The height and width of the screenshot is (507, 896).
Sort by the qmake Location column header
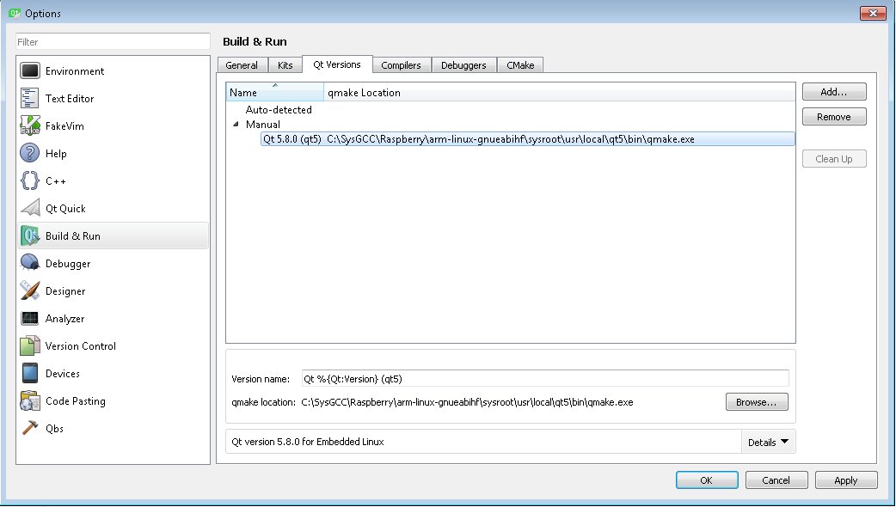(x=560, y=92)
